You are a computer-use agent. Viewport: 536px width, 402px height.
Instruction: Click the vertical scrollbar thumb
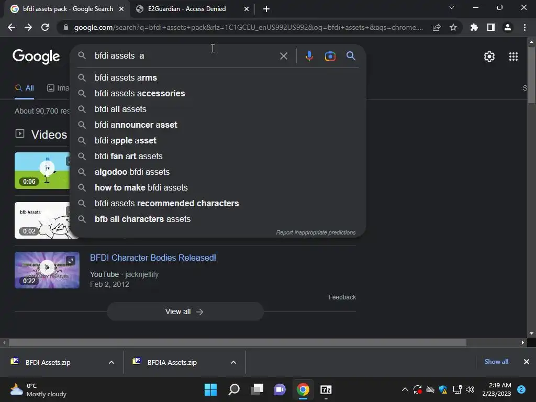coord(531,75)
